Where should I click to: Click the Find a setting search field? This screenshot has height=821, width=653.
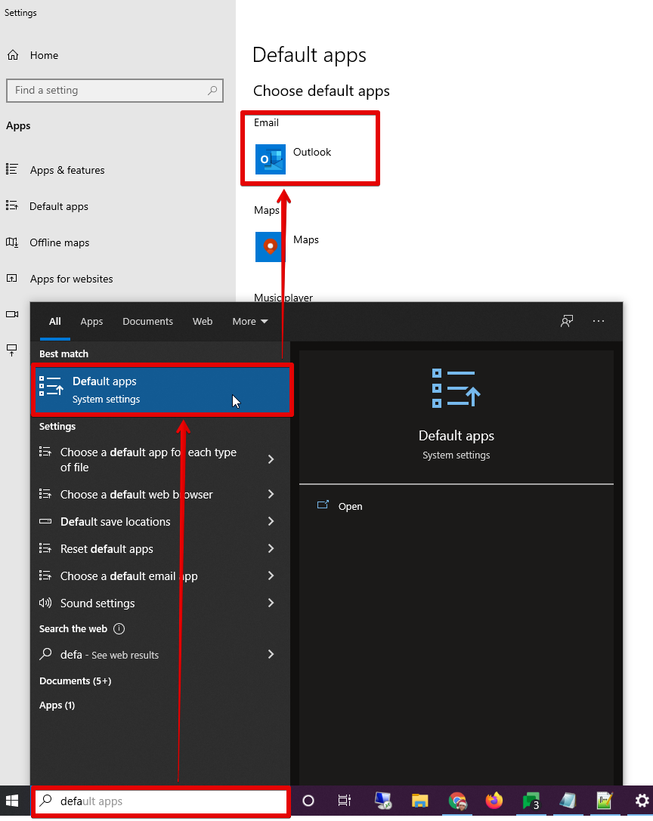pos(115,91)
